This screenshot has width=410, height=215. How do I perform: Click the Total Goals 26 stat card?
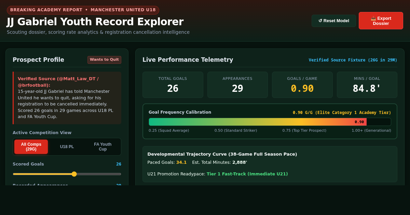tap(173, 85)
